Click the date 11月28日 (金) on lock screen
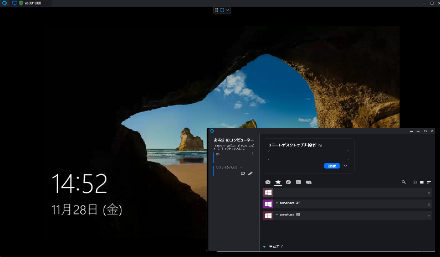The width and height of the screenshot is (440, 257). (x=86, y=209)
